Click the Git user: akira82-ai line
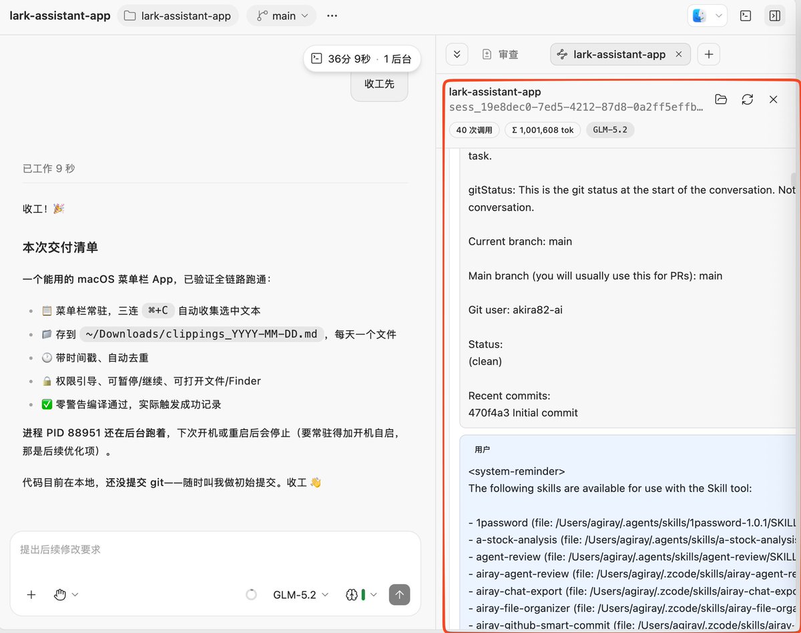 [515, 310]
